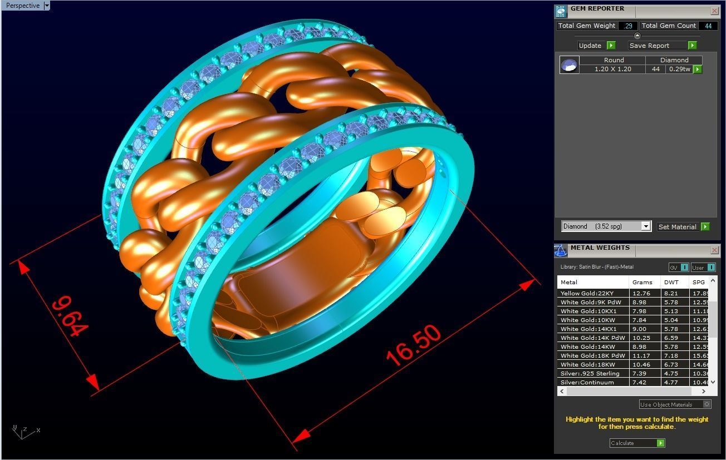Select the White Gold:14KX1 row
This screenshot has height=460, width=726.
tap(633, 329)
